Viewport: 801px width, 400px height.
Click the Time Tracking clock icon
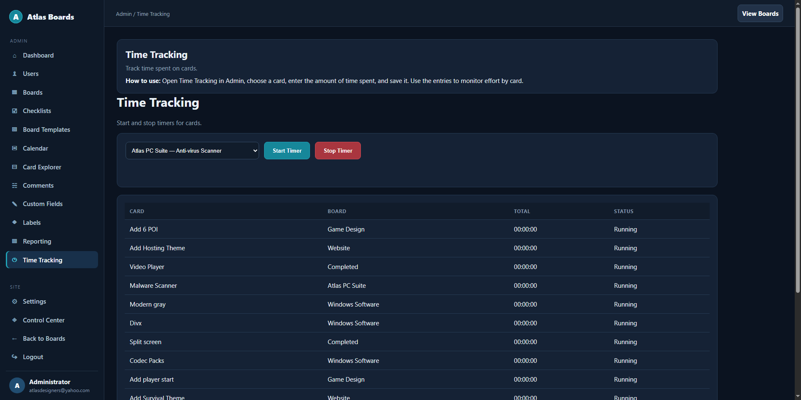(x=15, y=260)
